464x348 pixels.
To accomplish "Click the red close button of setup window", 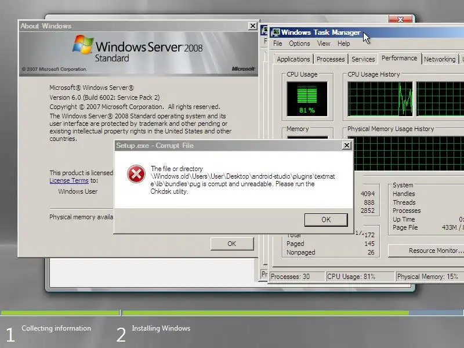I will 400,20.
